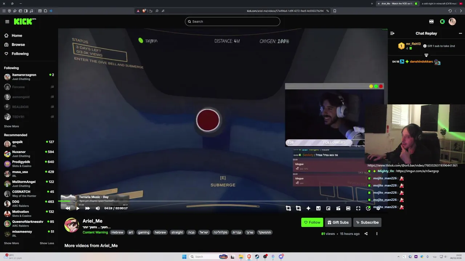Open asmongold channel in Following list
Viewport: 465px width, 261px height.
(29, 97)
